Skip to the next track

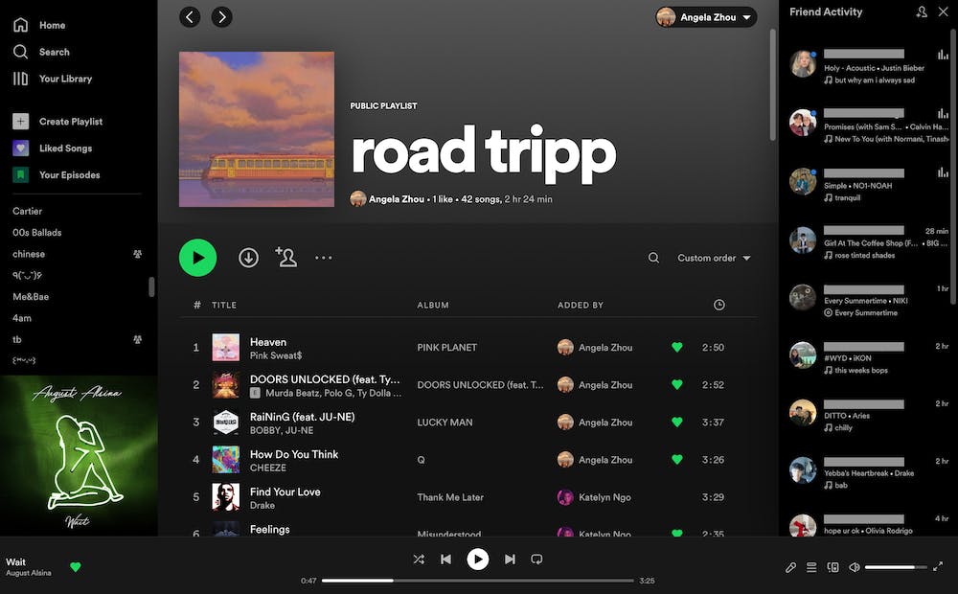(x=510, y=560)
